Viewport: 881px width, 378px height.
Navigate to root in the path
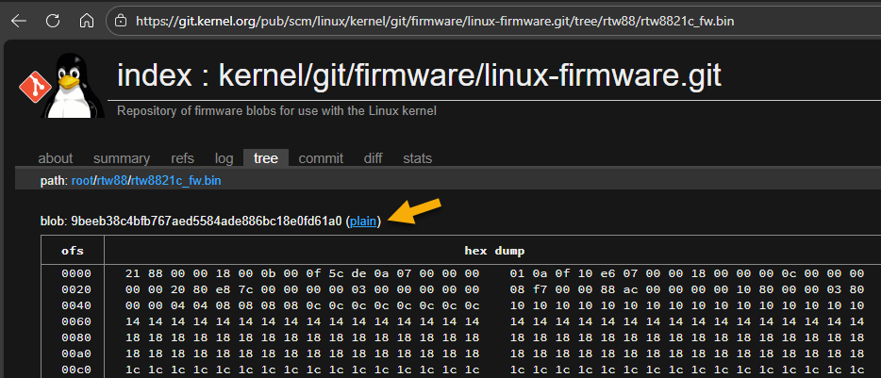coord(83,180)
